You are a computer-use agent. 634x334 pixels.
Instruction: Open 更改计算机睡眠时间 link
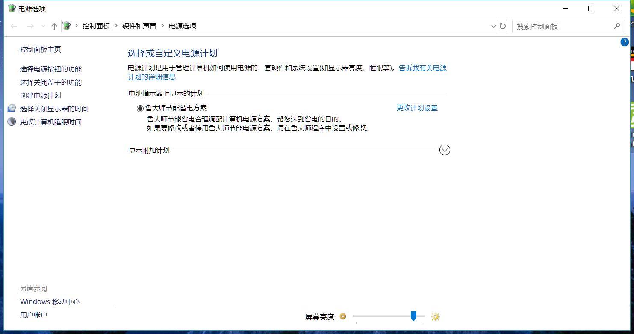click(x=51, y=122)
